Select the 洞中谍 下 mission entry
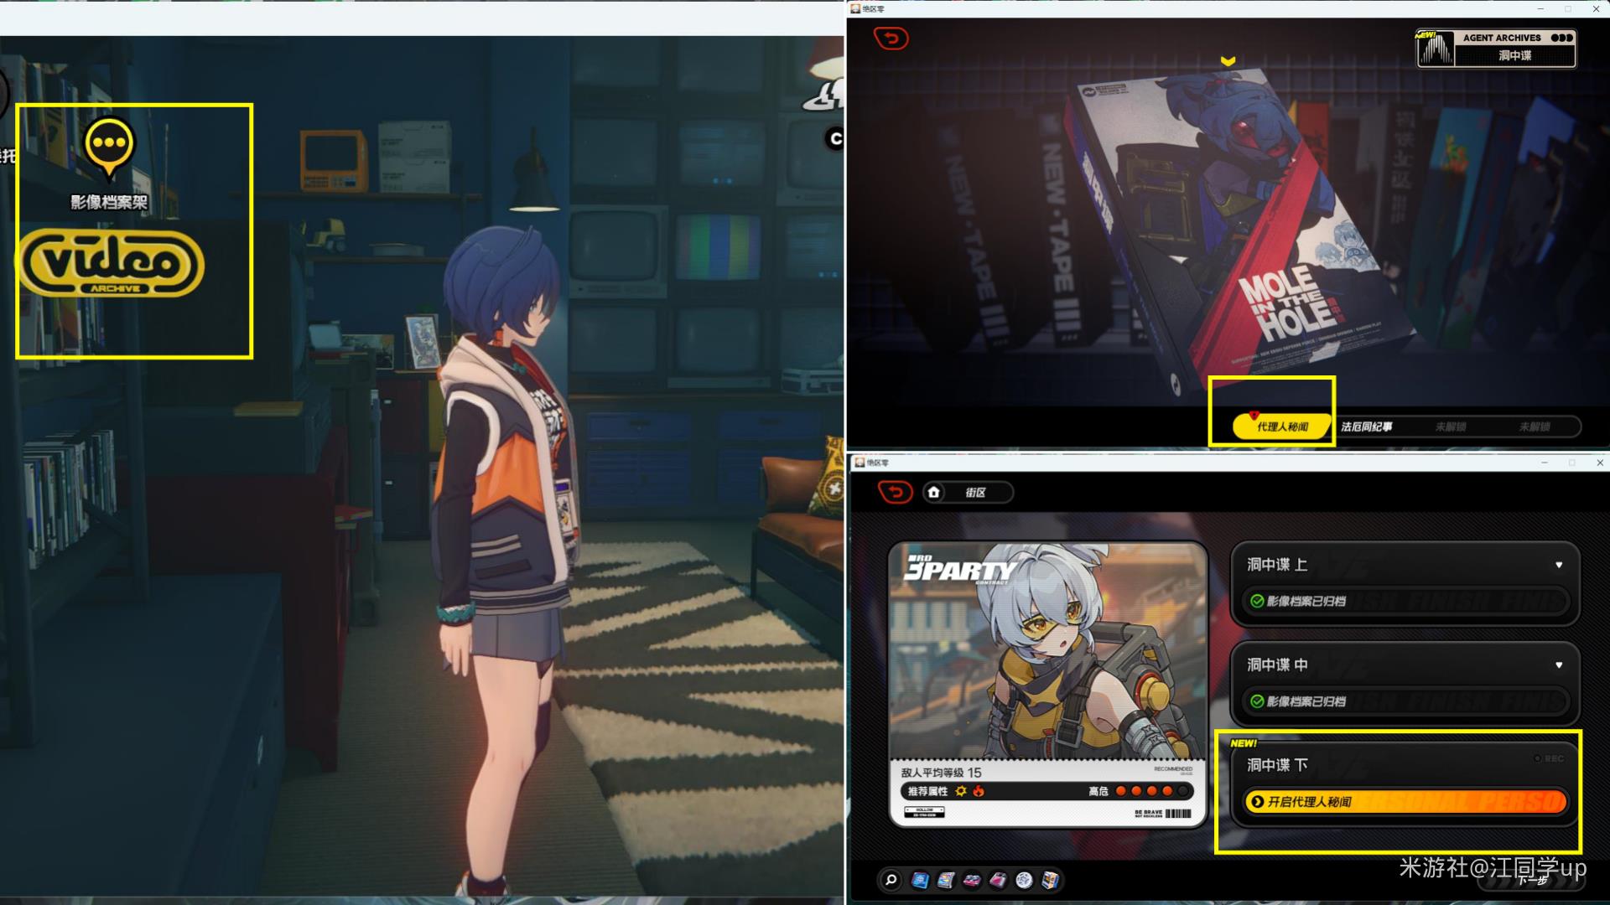This screenshot has width=1610, height=905. coord(1405,783)
